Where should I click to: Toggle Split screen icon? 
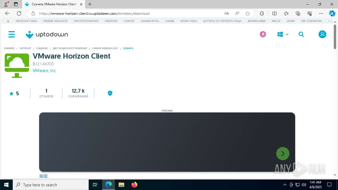coord(274,13)
